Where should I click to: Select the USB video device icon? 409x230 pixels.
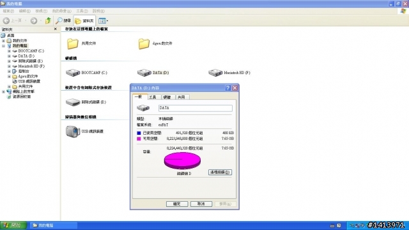[x=72, y=131]
